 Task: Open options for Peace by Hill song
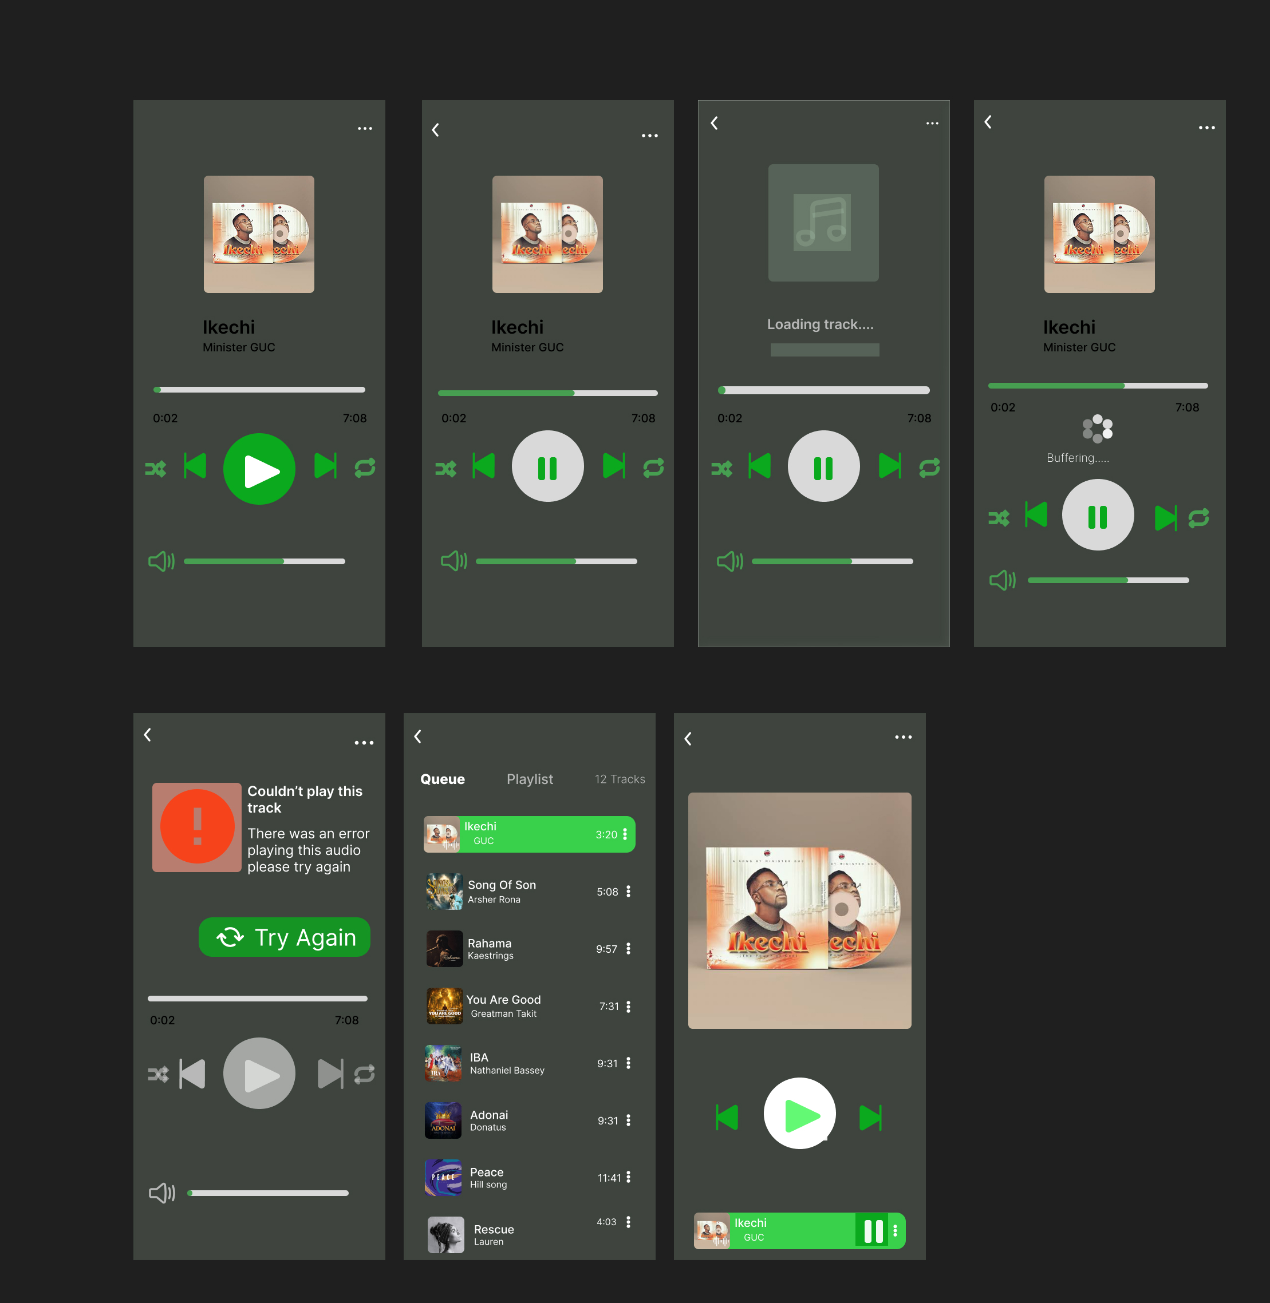coord(628,1178)
